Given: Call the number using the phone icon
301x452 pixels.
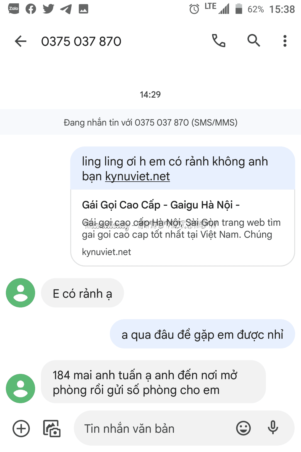Looking at the screenshot, I should coord(219,41).
